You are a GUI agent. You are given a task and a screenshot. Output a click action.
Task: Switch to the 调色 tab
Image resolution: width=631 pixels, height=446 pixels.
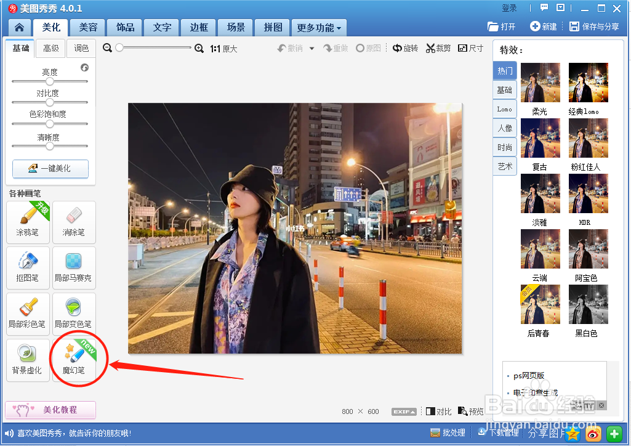[x=81, y=48]
